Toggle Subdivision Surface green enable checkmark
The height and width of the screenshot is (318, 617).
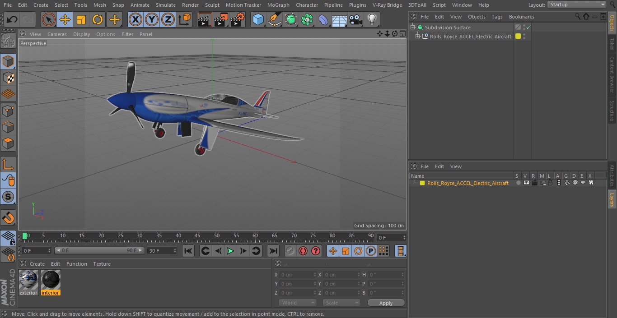[528, 28]
